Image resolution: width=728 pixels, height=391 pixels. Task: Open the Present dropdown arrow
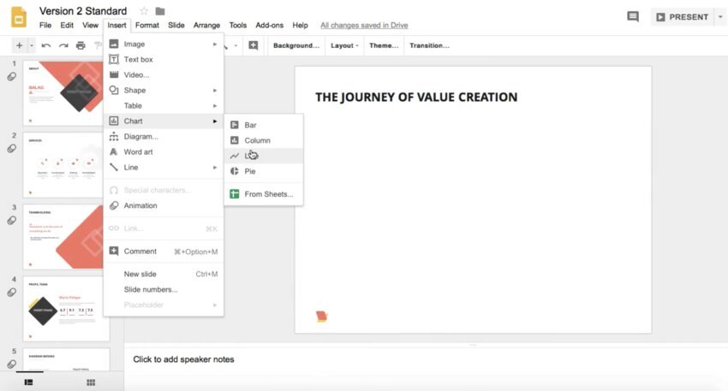[719, 17]
